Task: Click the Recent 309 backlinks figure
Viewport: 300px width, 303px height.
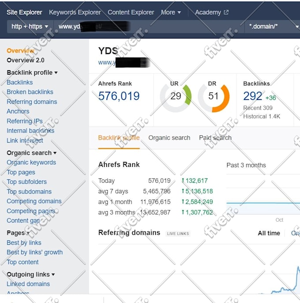Action: click(258, 108)
